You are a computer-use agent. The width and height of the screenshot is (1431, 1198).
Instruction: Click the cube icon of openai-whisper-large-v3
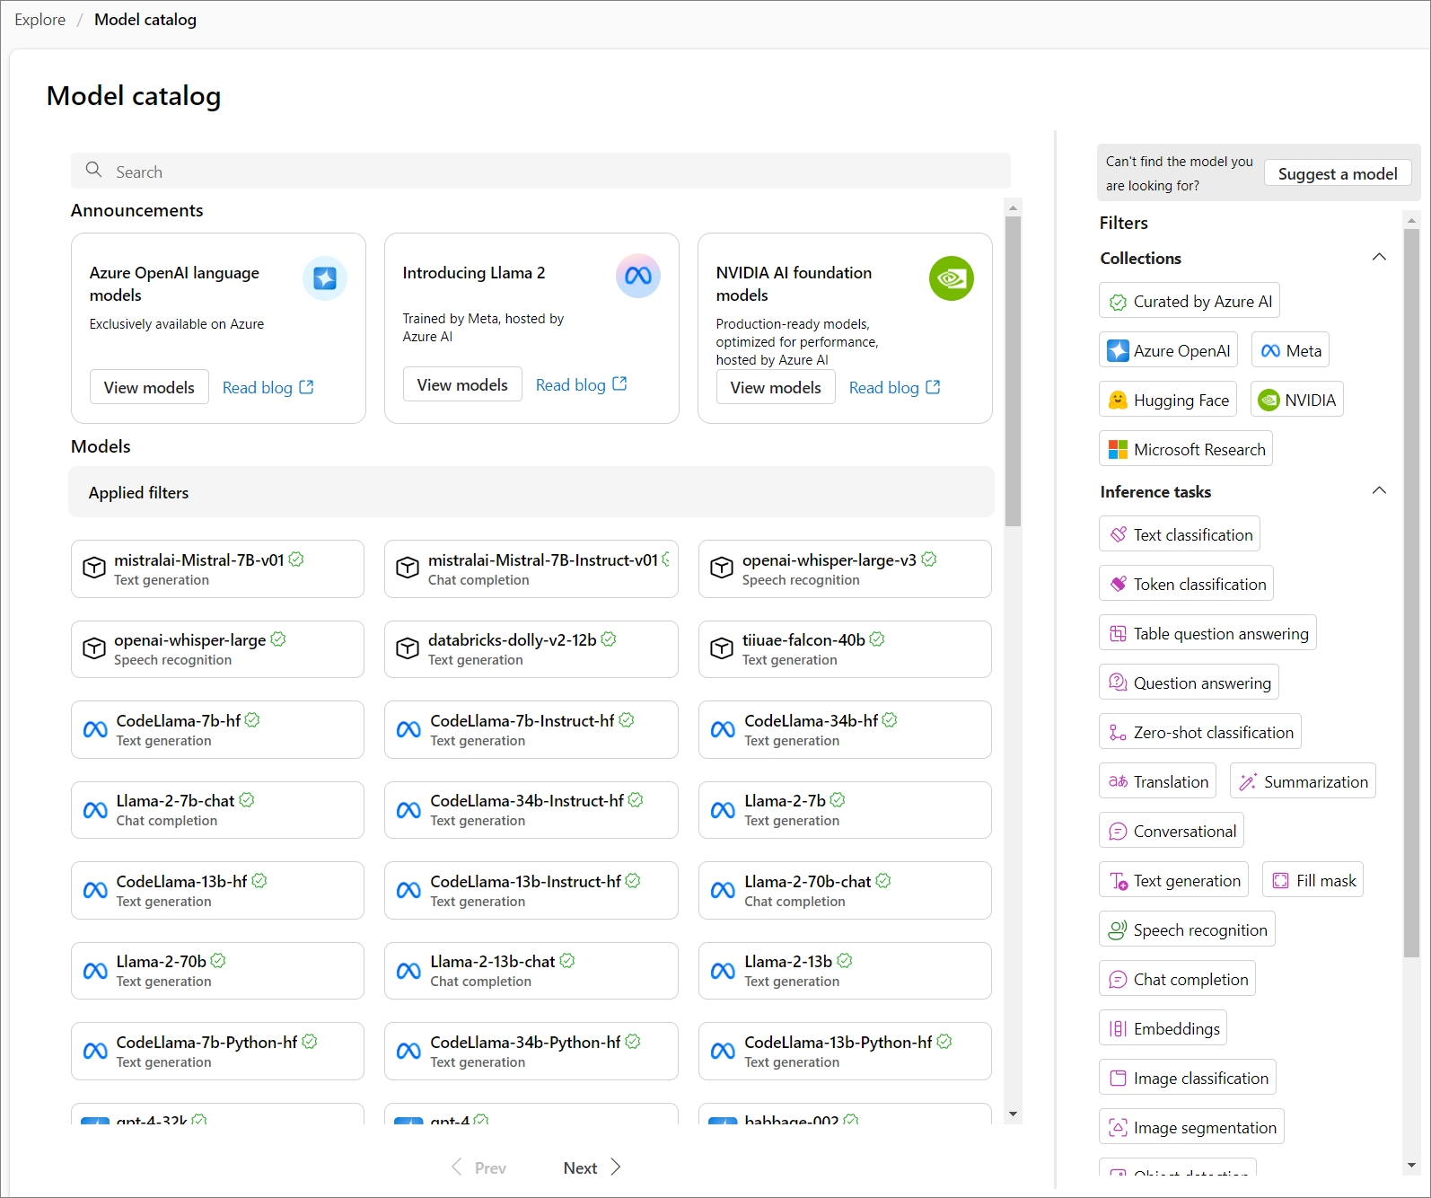point(722,568)
